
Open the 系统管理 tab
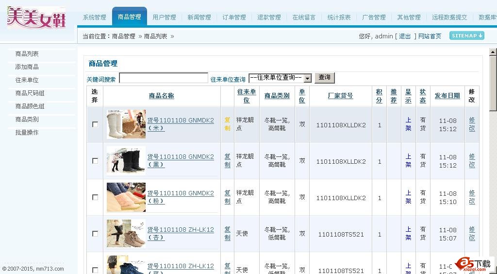(95, 17)
